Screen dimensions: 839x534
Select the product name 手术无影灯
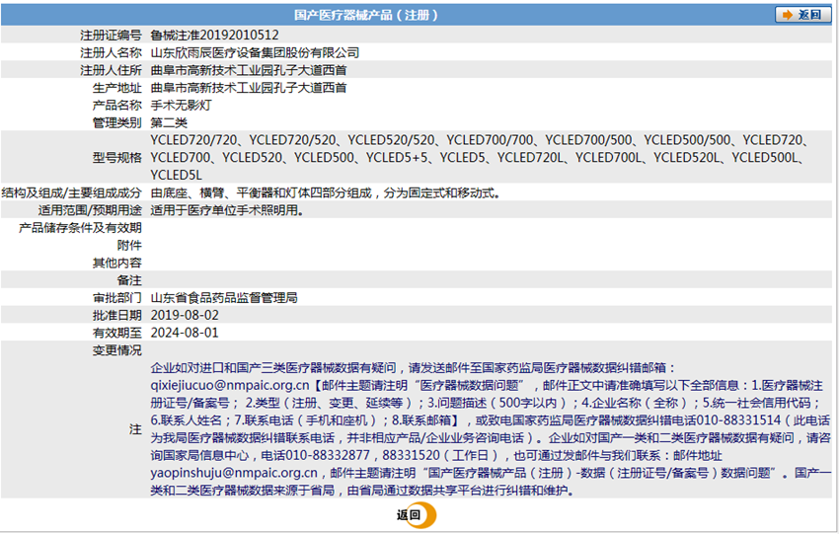[181, 106]
